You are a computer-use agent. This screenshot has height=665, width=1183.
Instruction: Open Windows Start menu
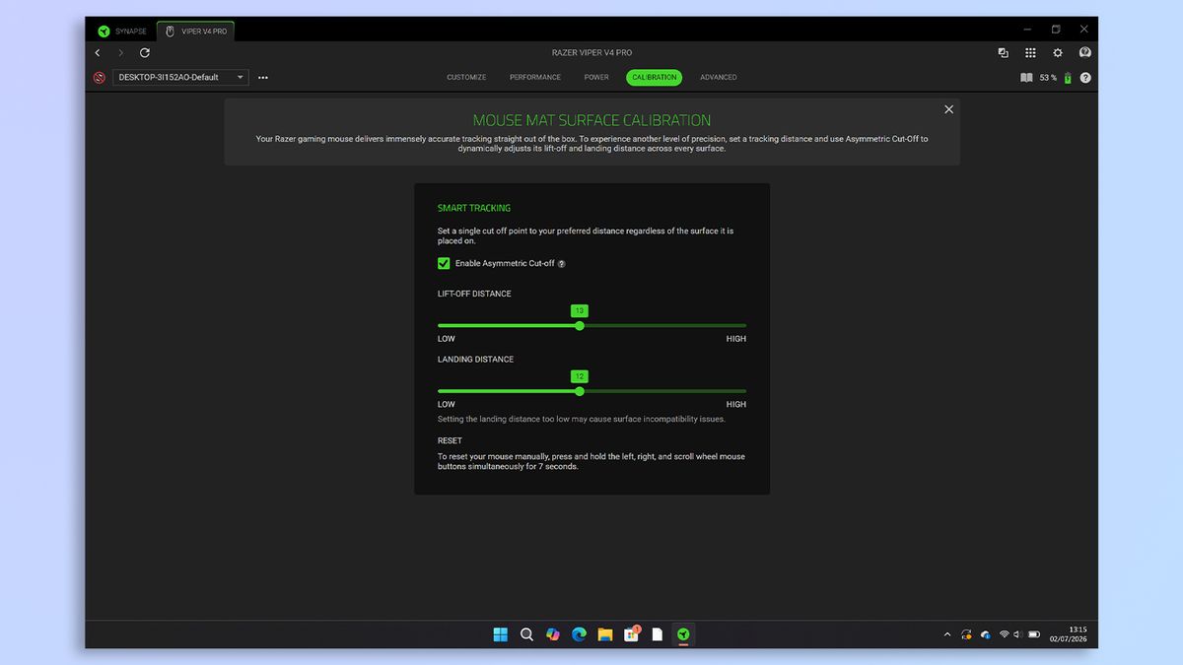coord(501,634)
